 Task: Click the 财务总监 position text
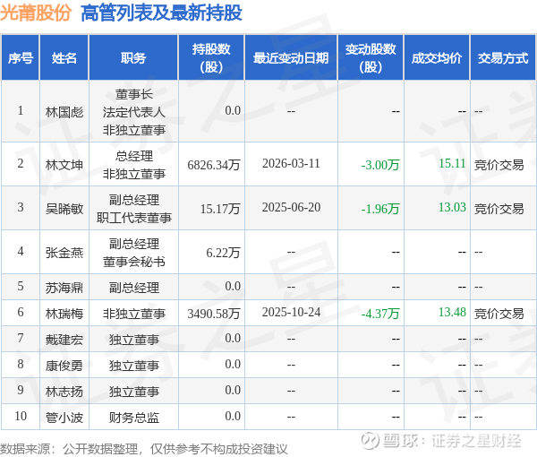coord(134,418)
